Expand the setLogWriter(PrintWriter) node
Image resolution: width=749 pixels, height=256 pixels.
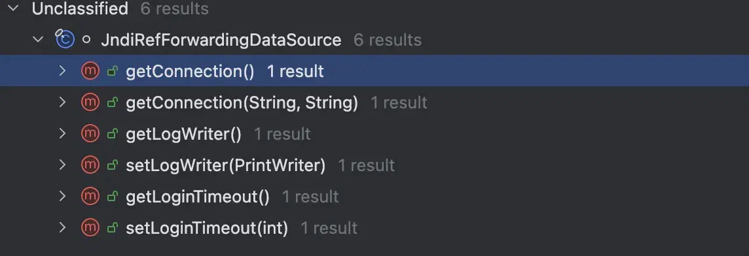[x=62, y=165]
